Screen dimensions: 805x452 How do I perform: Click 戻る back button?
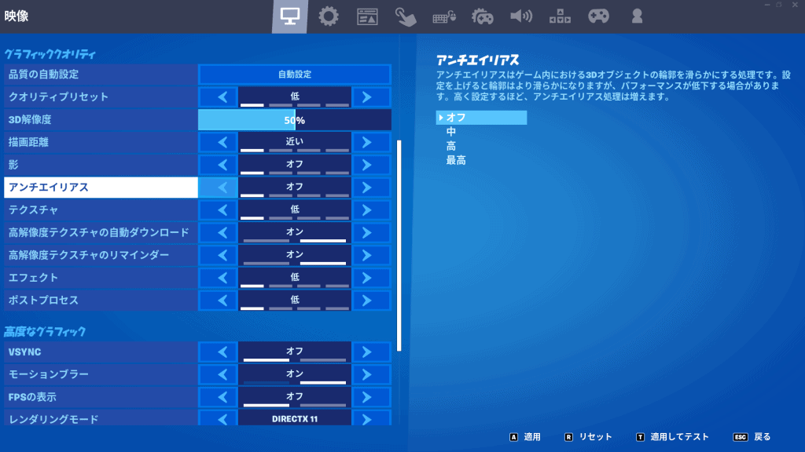[752, 436]
